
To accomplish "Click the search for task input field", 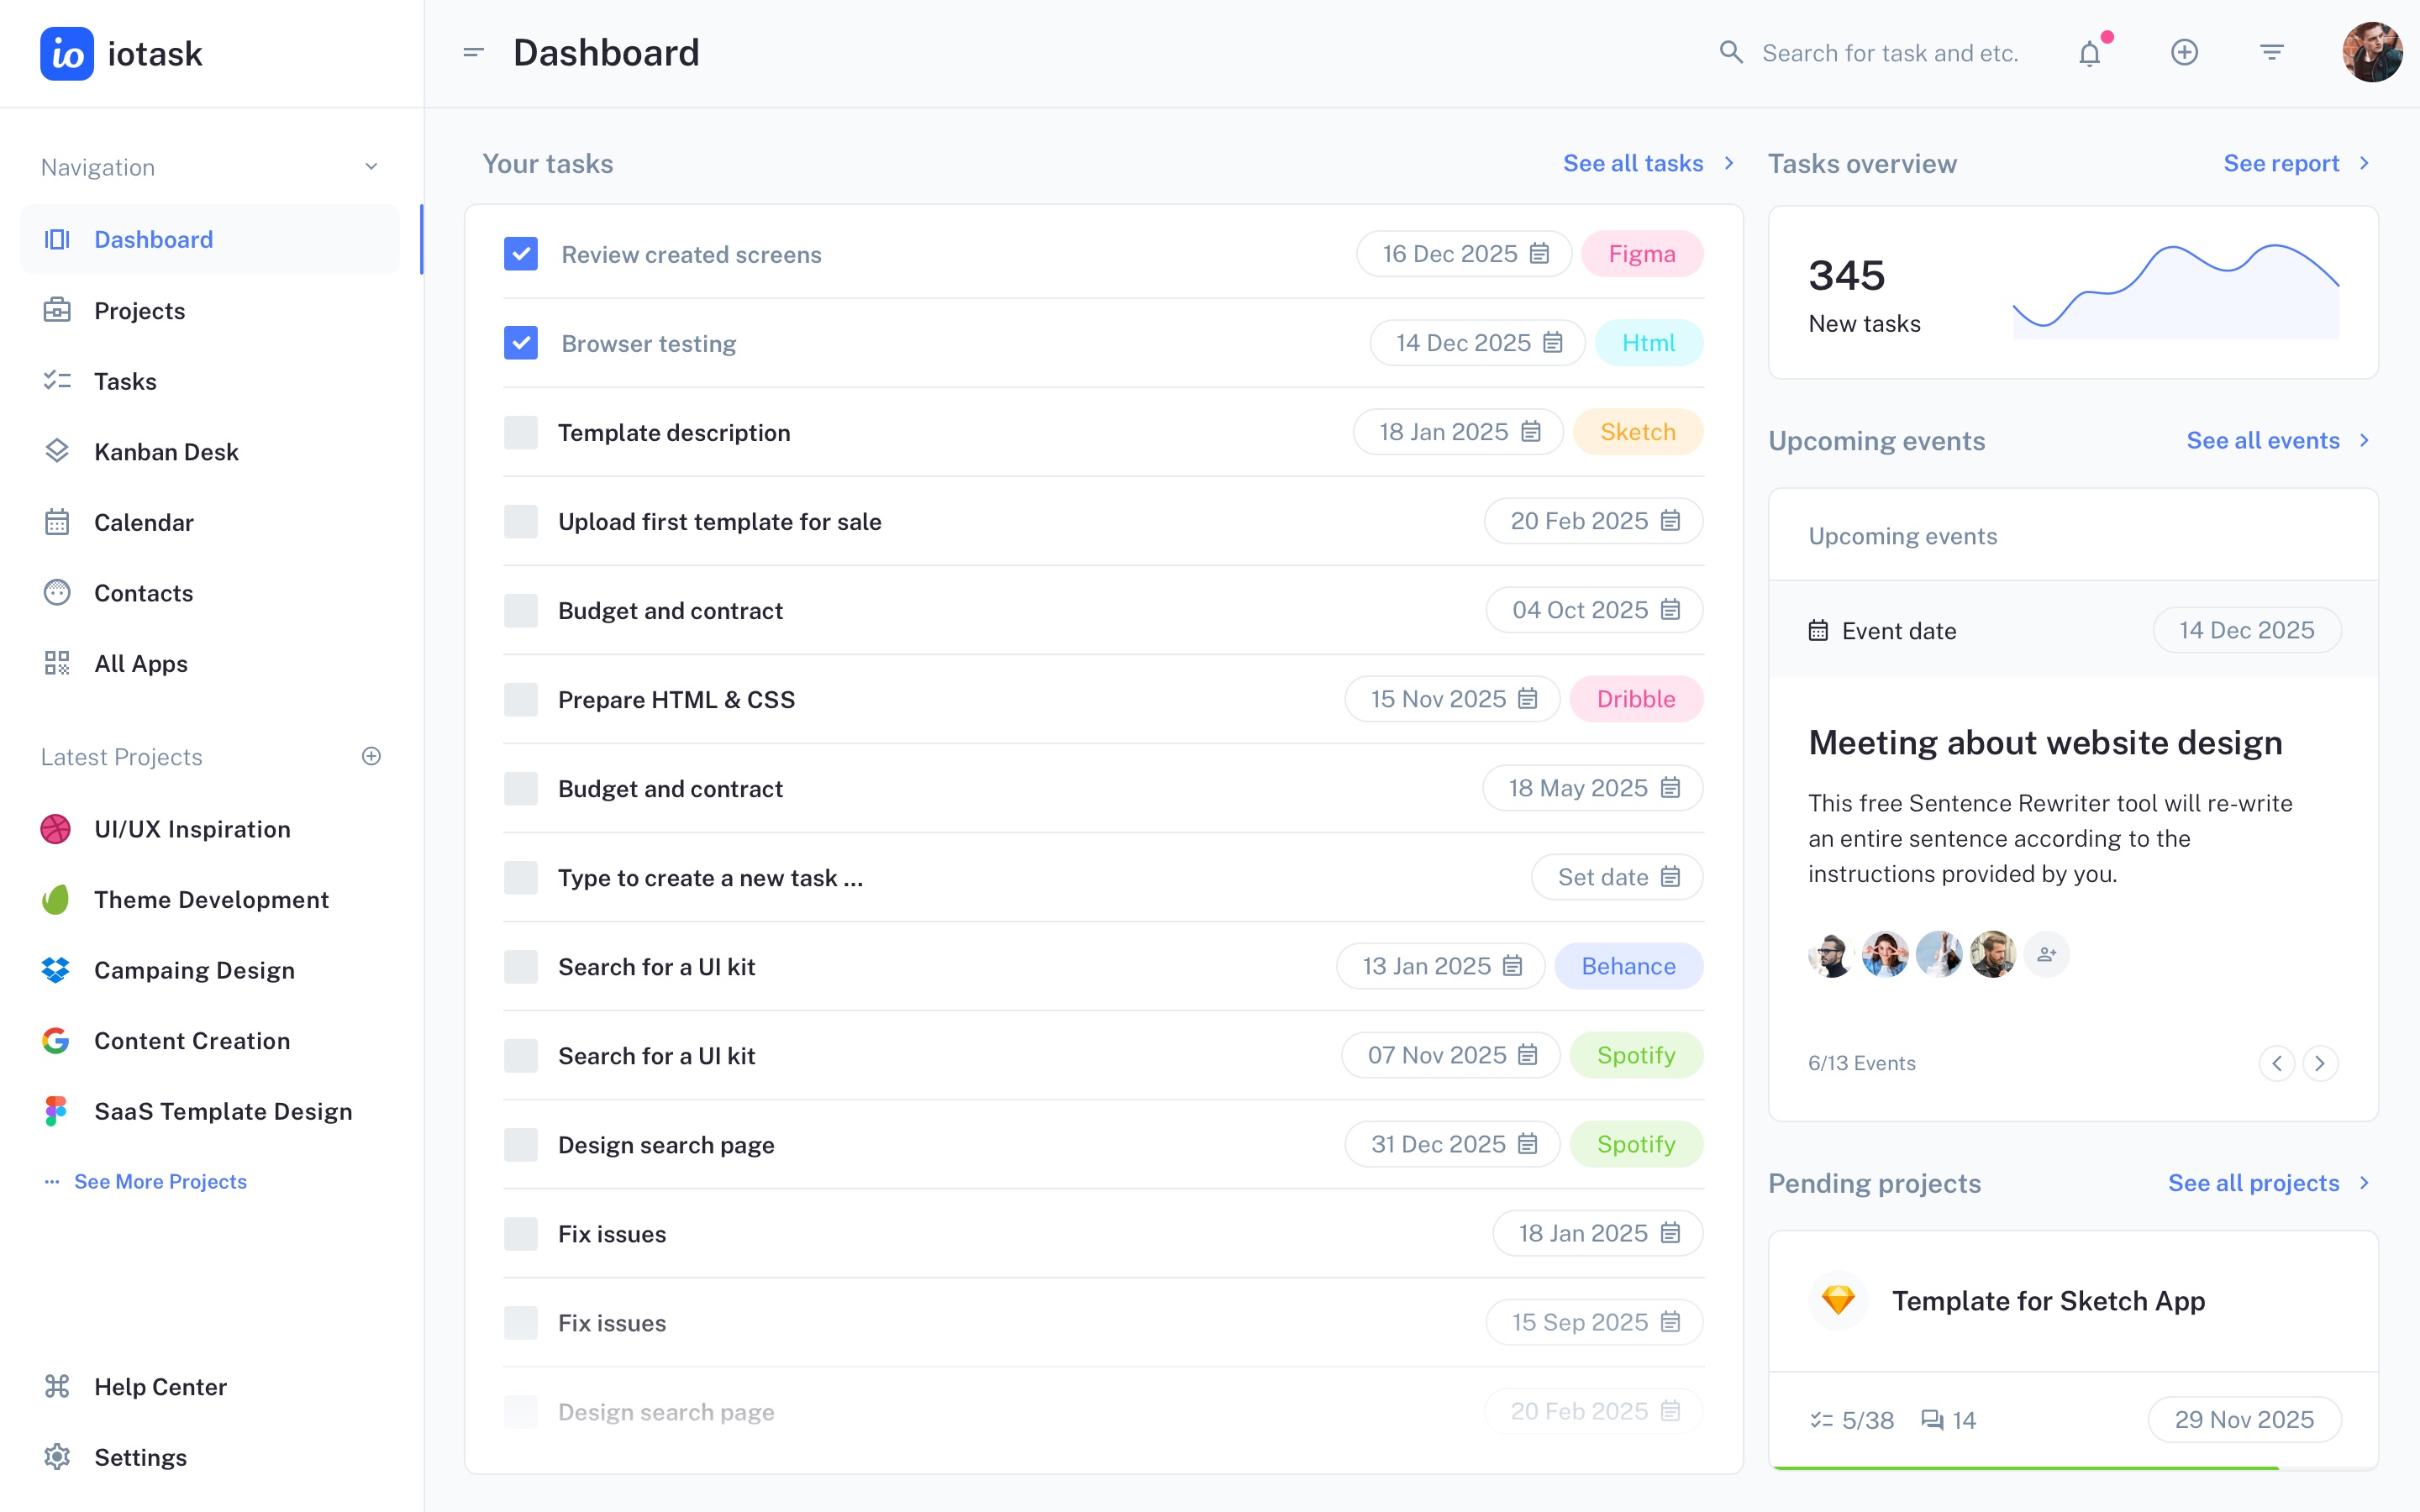I will 1889,53.
